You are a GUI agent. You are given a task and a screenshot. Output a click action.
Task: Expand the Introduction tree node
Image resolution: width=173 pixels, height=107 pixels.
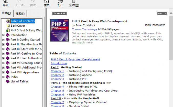pyautogui.click(x=3, y=35)
